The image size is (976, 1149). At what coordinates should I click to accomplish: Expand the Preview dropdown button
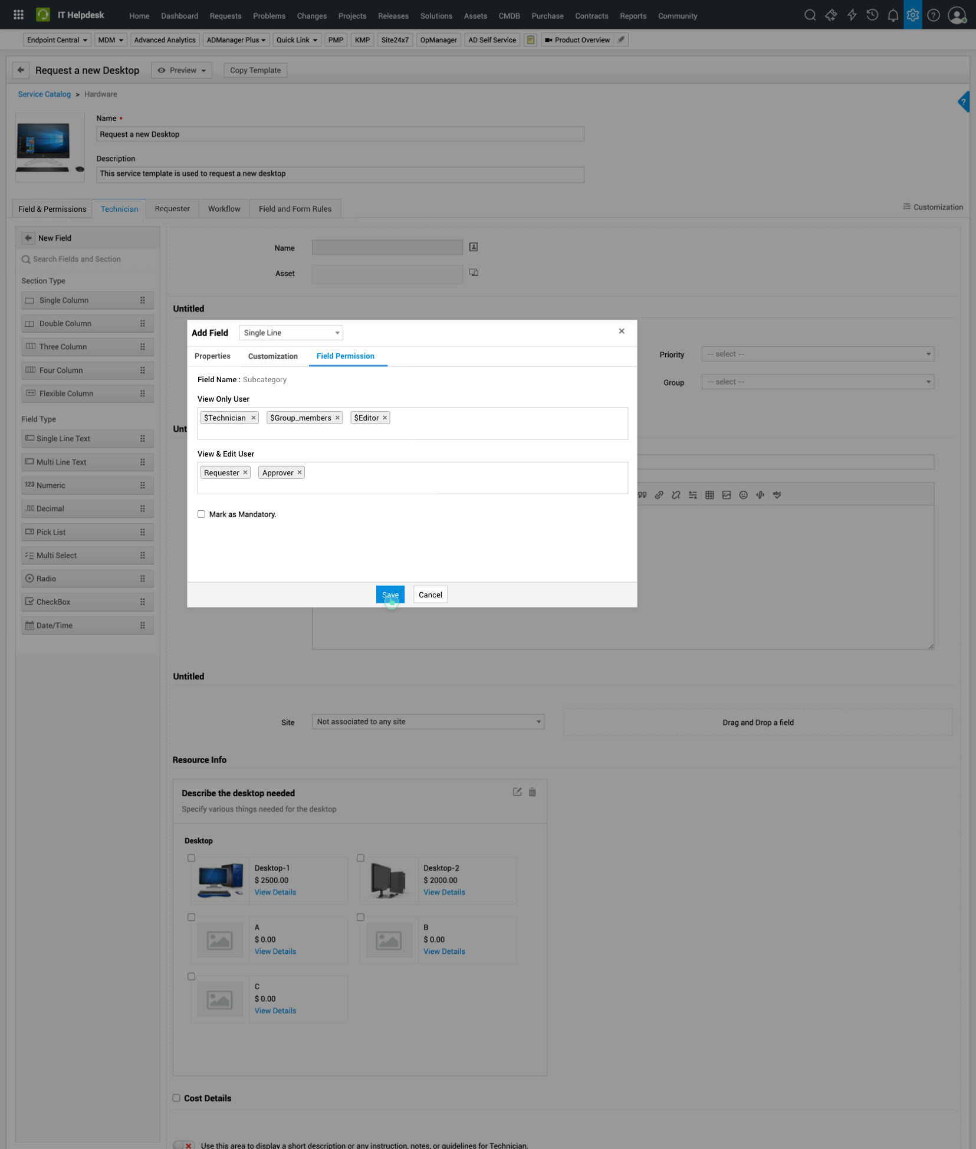pos(182,70)
